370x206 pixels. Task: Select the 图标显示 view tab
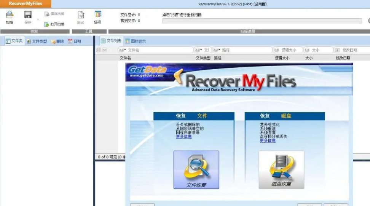136,41
